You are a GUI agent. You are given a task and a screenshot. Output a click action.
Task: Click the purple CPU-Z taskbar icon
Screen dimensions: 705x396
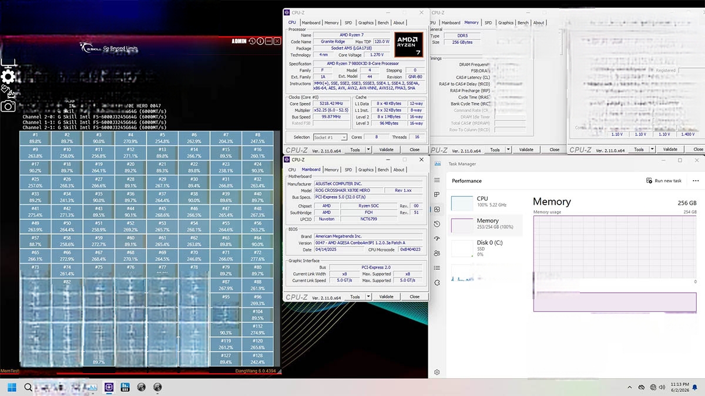[109, 387]
